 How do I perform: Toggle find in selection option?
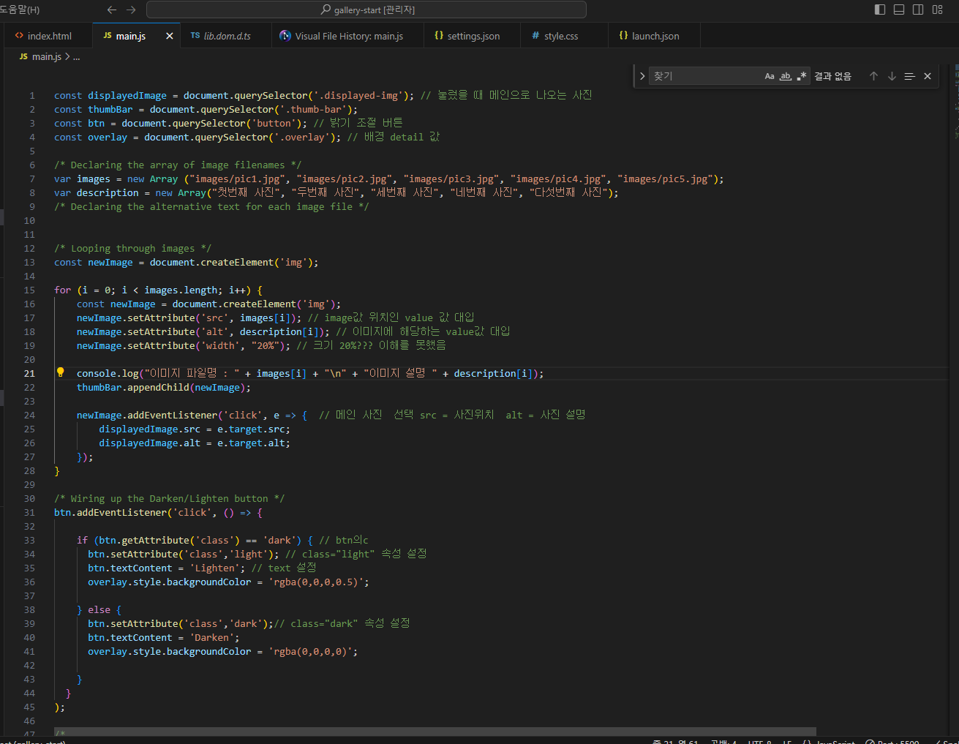(x=909, y=76)
